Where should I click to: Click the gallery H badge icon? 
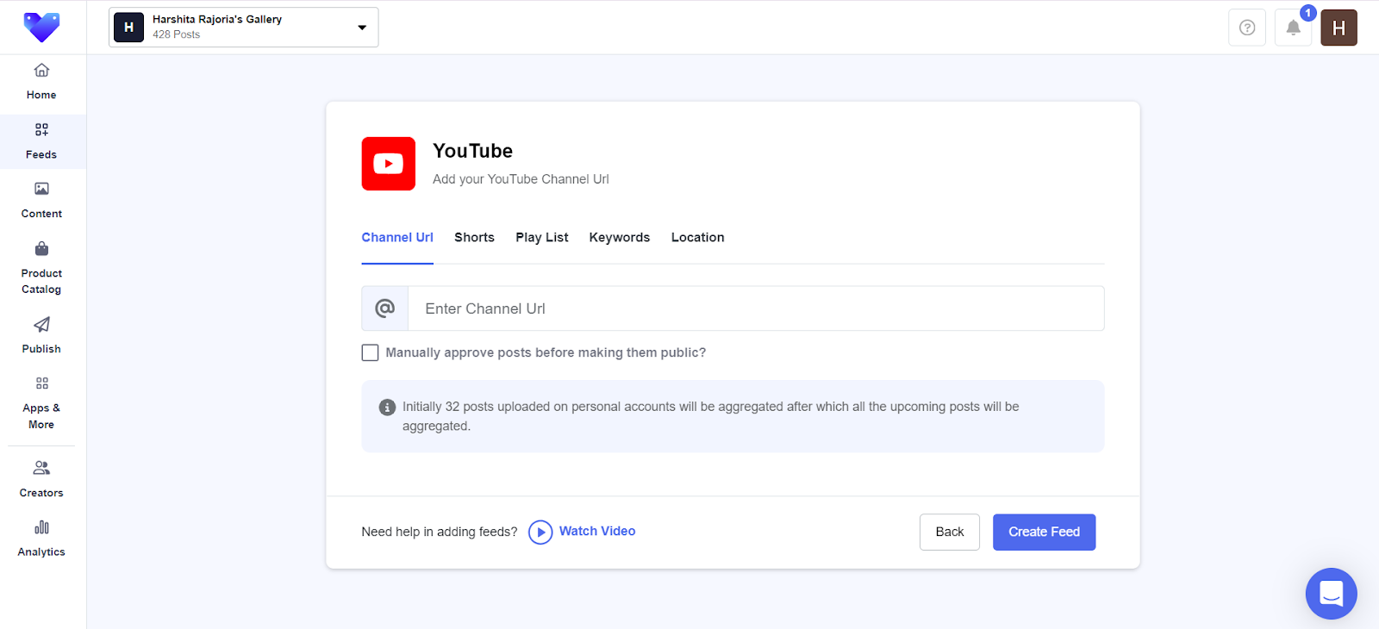(129, 28)
